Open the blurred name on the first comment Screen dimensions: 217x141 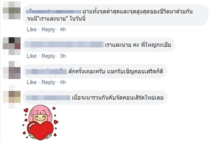pyautogui.click(x=54, y=12)
